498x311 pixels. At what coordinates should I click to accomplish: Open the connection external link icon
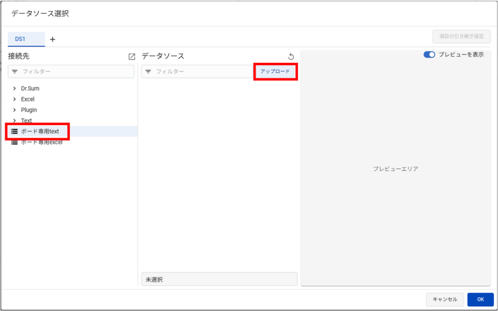(x=131, y=56)
